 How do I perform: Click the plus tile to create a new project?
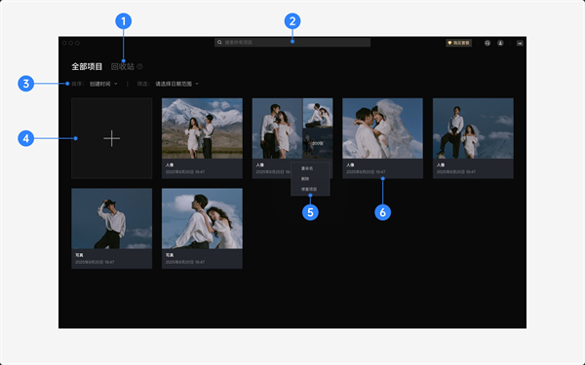pos(111,138)
